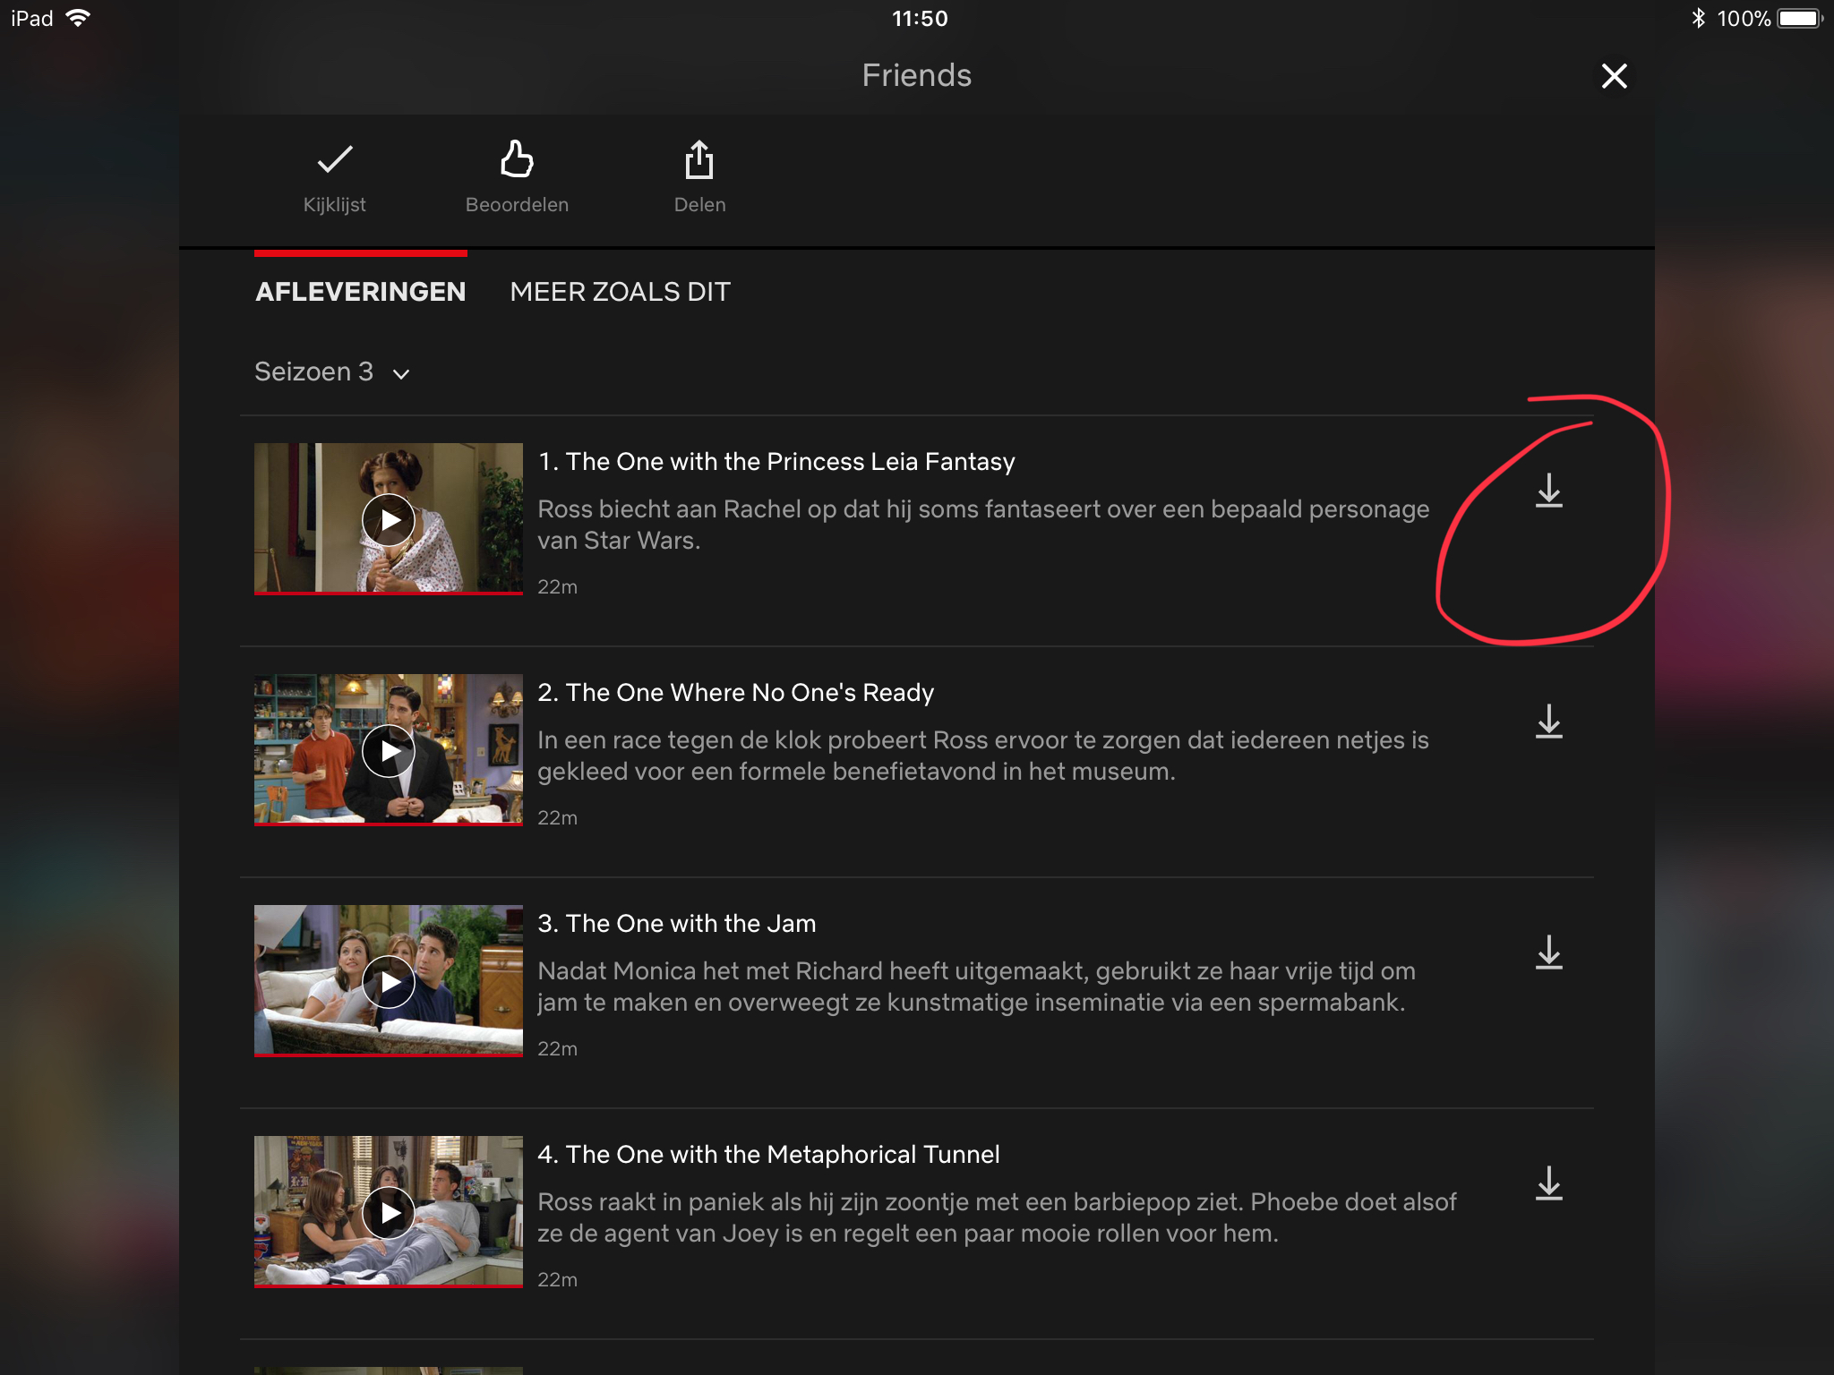Tap the spermabank description of episode 3
The image size is (1834, 1375).
point(977,986)
